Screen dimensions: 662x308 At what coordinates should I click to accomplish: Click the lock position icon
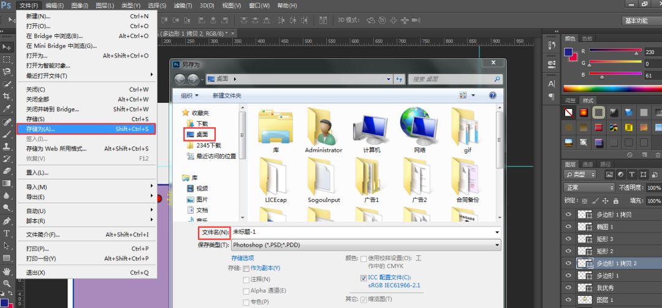pyautogui.click(x=606, y=201)
